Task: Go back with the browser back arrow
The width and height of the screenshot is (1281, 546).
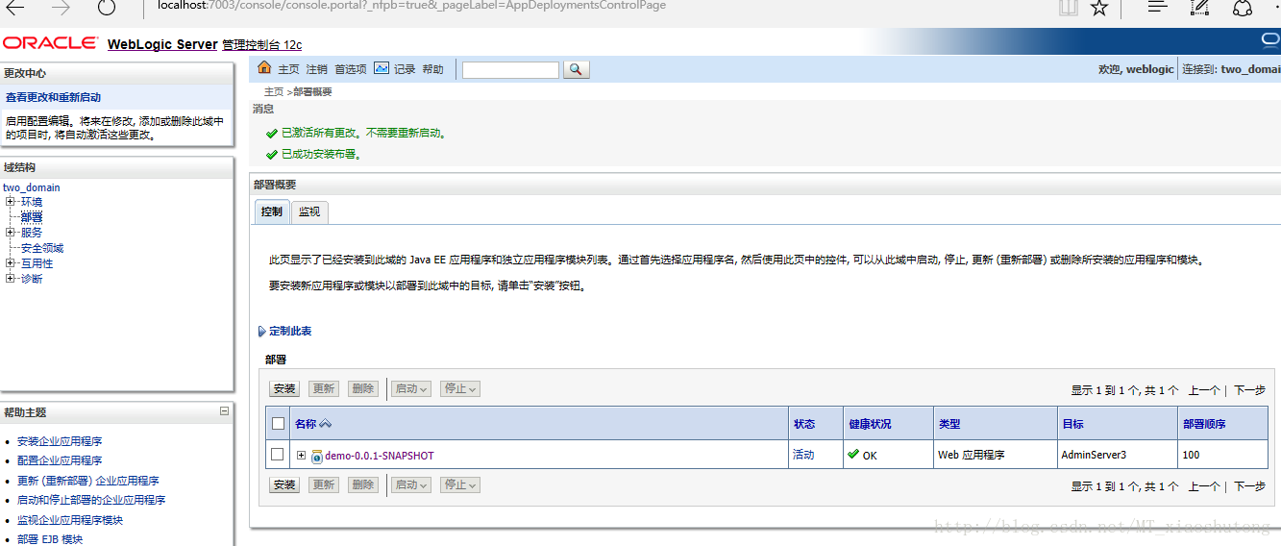Action: coord(14,8)
